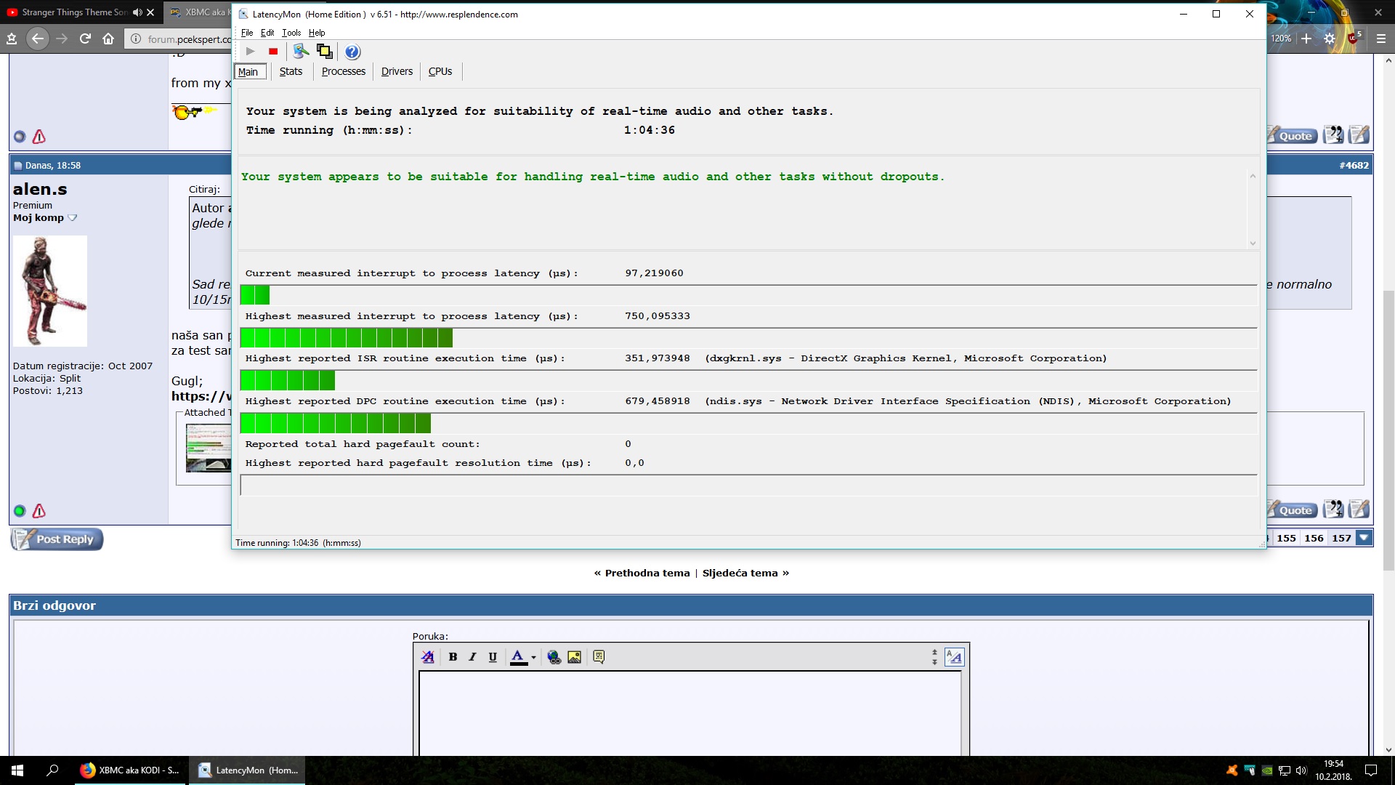Viewport: 1395px width, 785px height.
Task: Toggle bold formatting in reply editor
Action: pos(453,657)
